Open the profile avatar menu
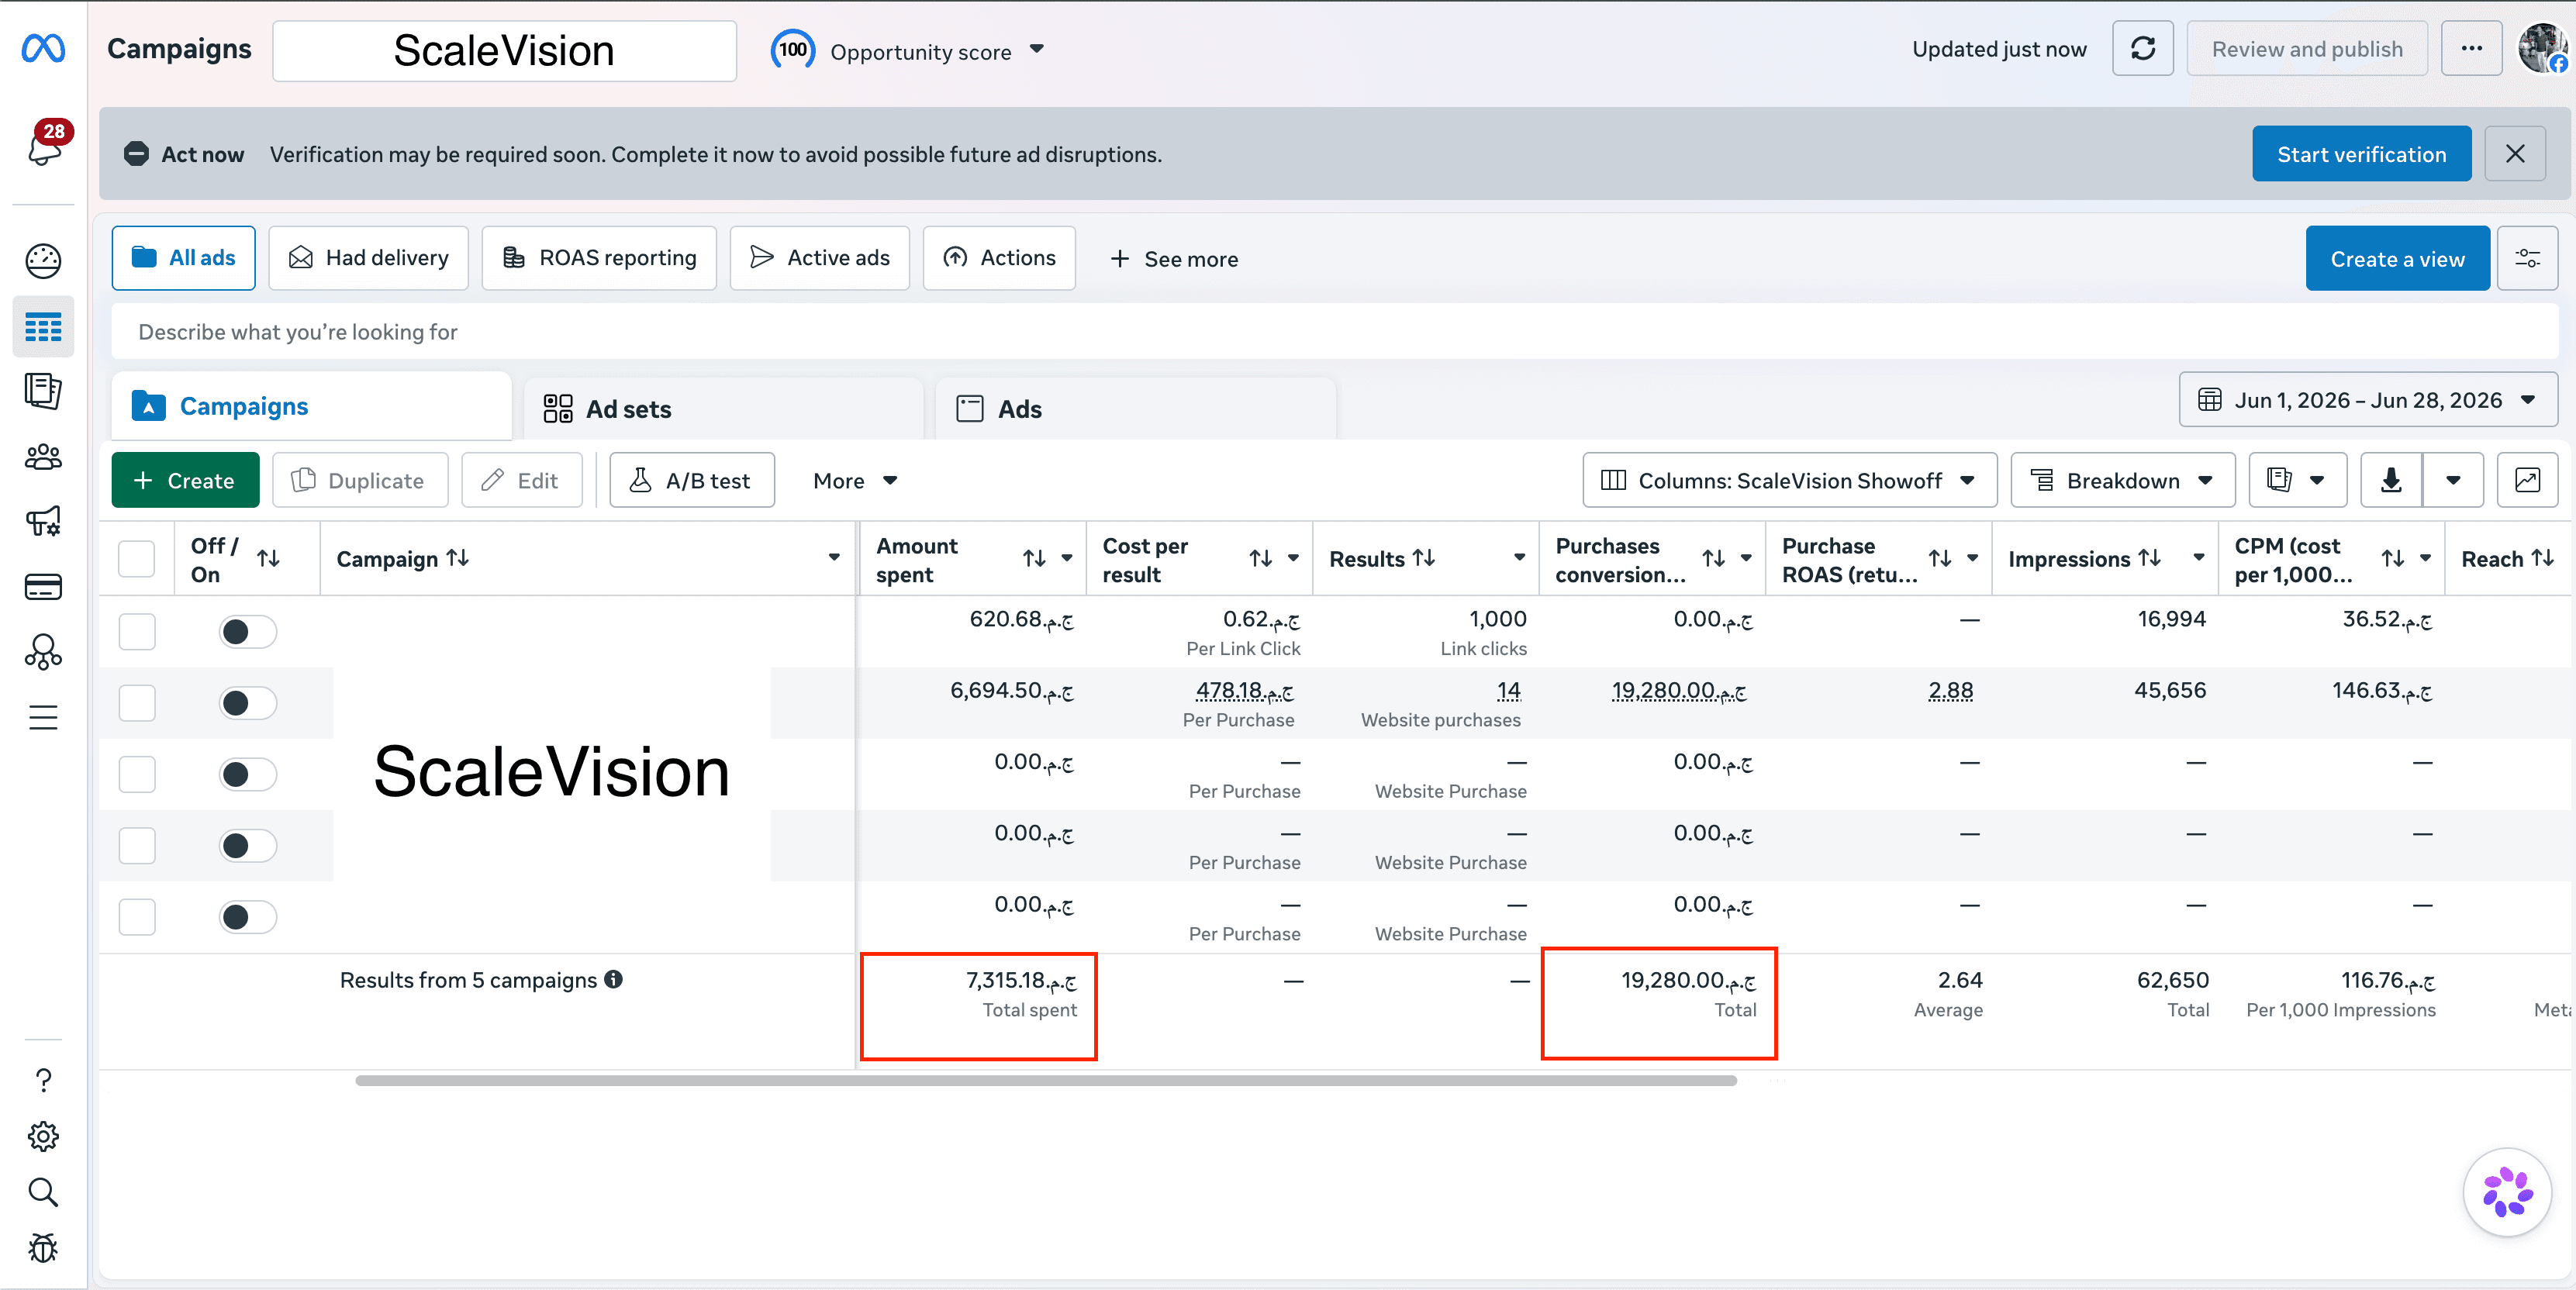 click(x=2543, y=49)
